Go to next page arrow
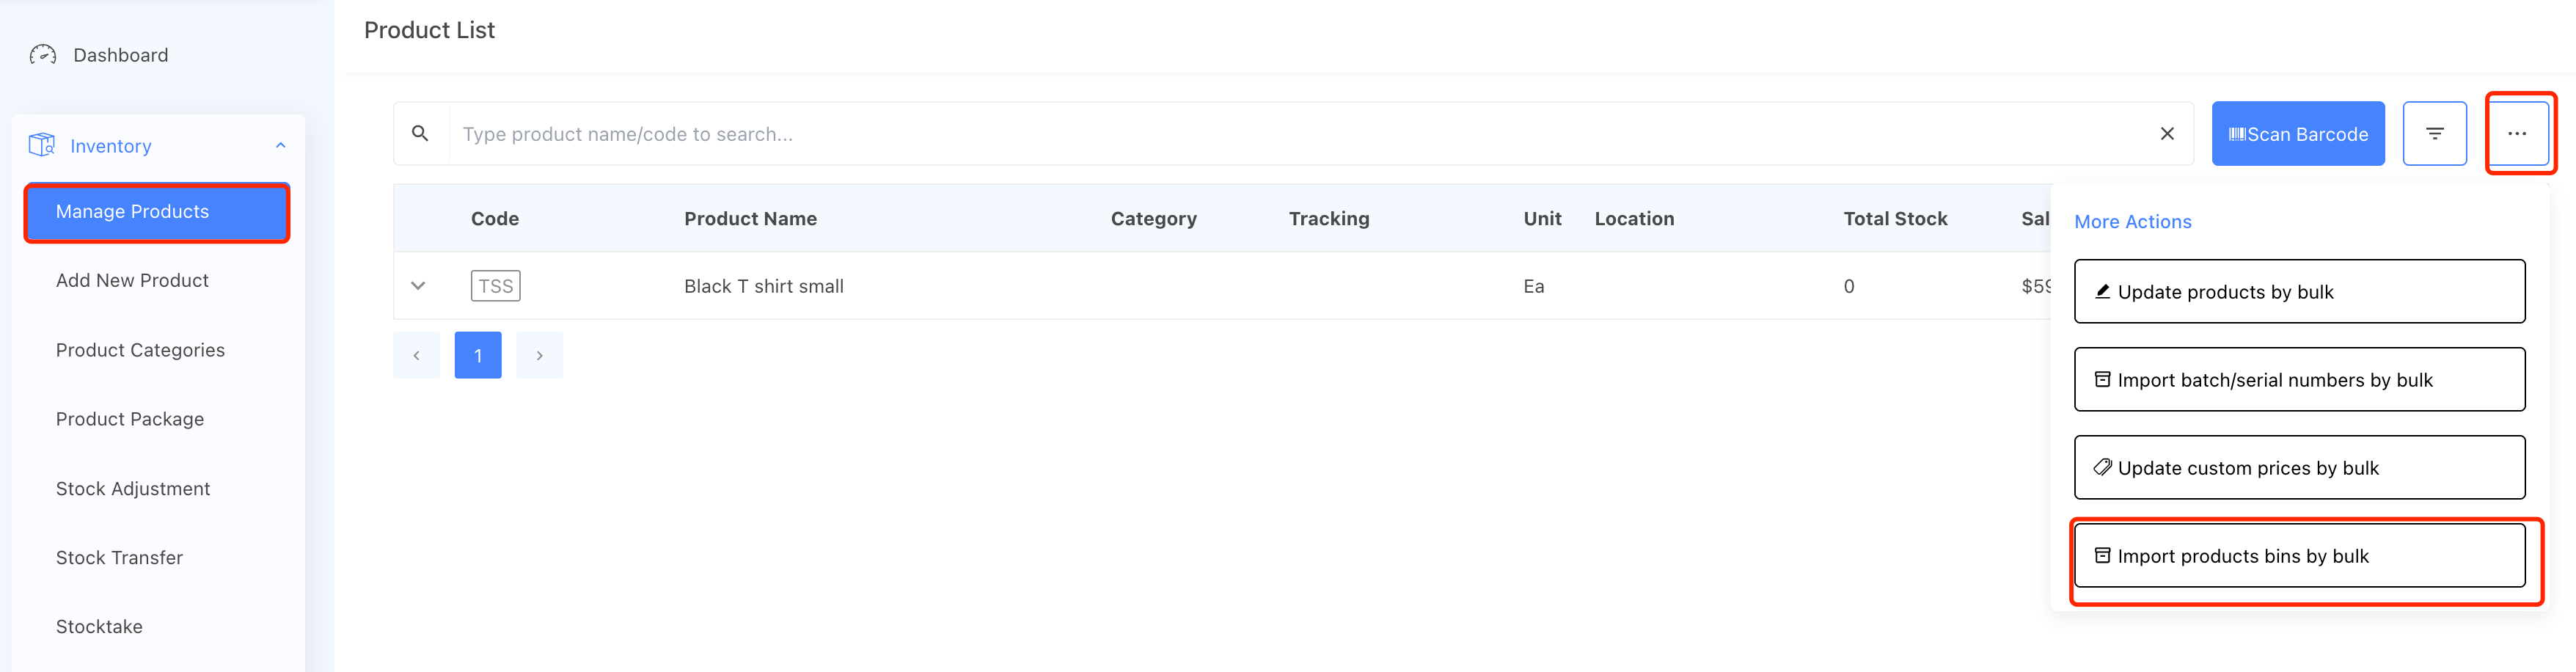 click(x=540, y=355)
